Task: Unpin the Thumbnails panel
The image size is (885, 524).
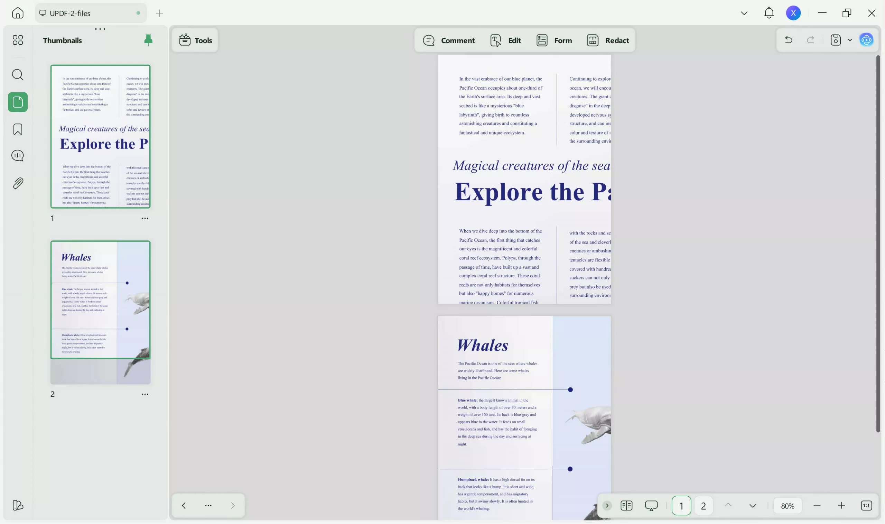Action: 148,40
